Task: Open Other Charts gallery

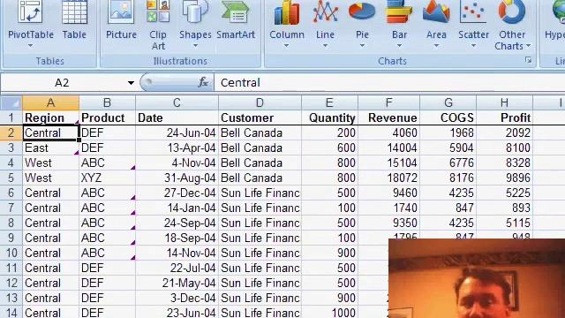Action: (512, 26)
